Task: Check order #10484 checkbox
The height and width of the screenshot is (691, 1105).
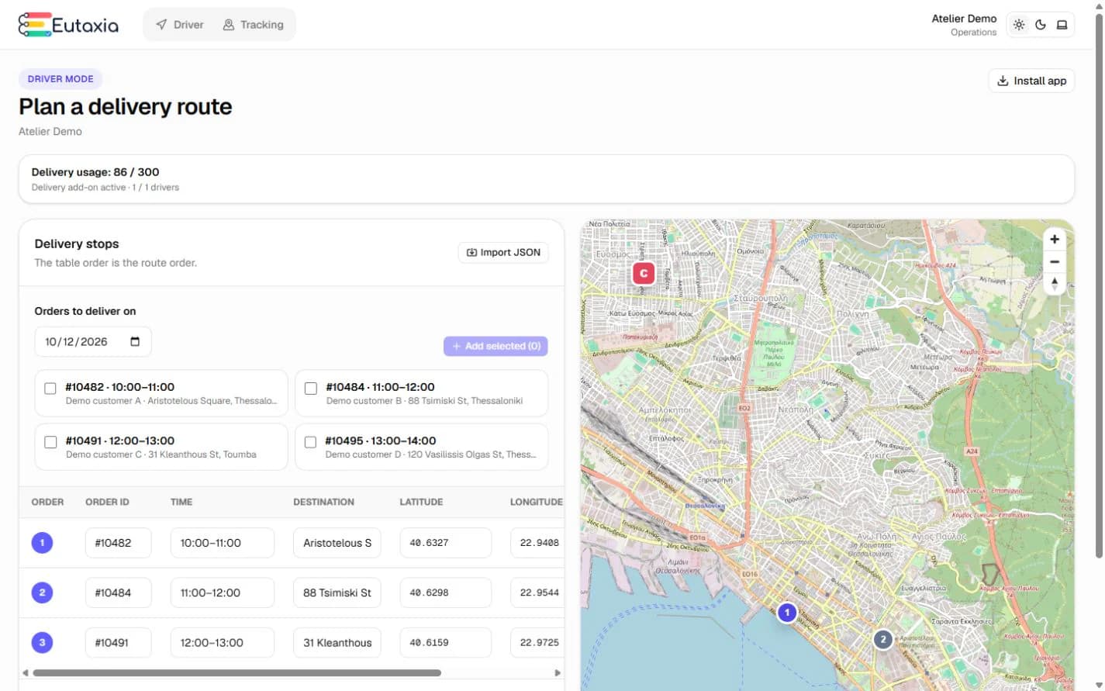Action: coord(311,389)
